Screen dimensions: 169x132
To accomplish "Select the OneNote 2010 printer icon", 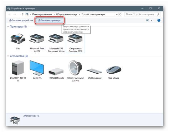I will point(75,39).
